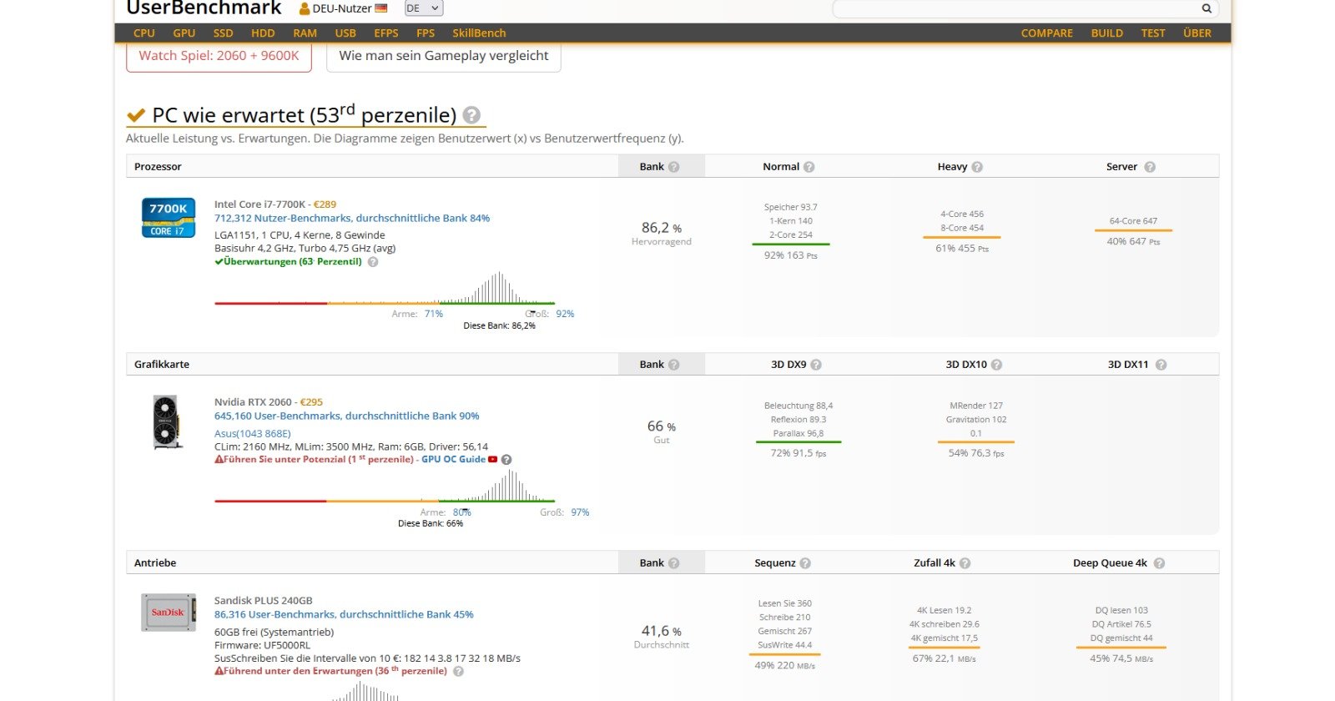Click help icon beside Führend unter den Erwartungen
Viewport: 1335px width, 701px height.
pos(458,671)
